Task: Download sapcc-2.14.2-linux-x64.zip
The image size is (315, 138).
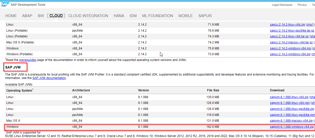Action: point(287,25)
